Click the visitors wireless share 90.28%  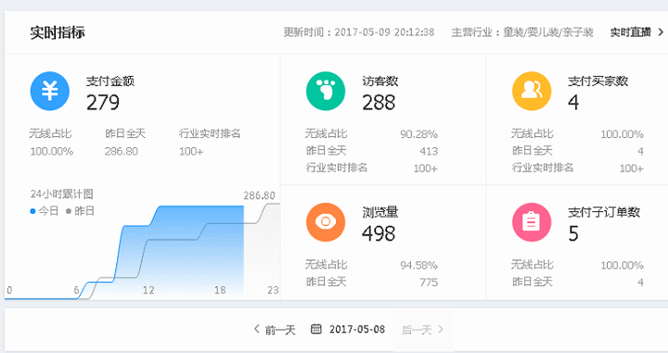pyautogui.click(x=418, y=134)
